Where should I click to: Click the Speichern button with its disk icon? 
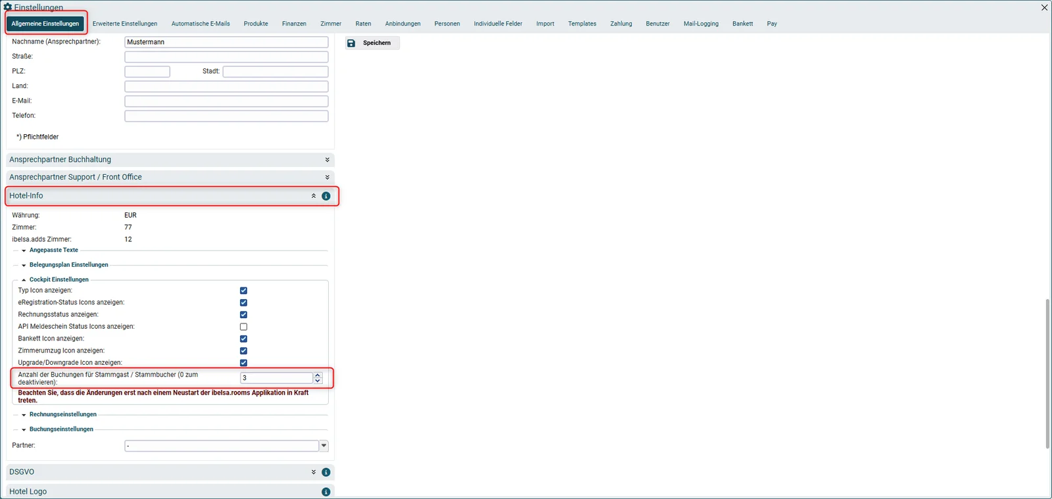372,43
